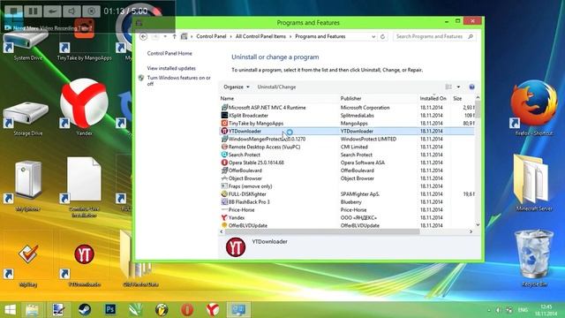Click the vertical scrollbar down arrow
This screenshot has height=318, width=565.
pos(478,224)
